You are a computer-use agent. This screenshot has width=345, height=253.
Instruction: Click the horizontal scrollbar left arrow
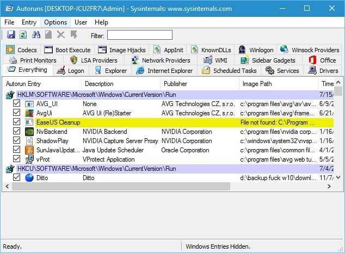(x=7, y=186)
